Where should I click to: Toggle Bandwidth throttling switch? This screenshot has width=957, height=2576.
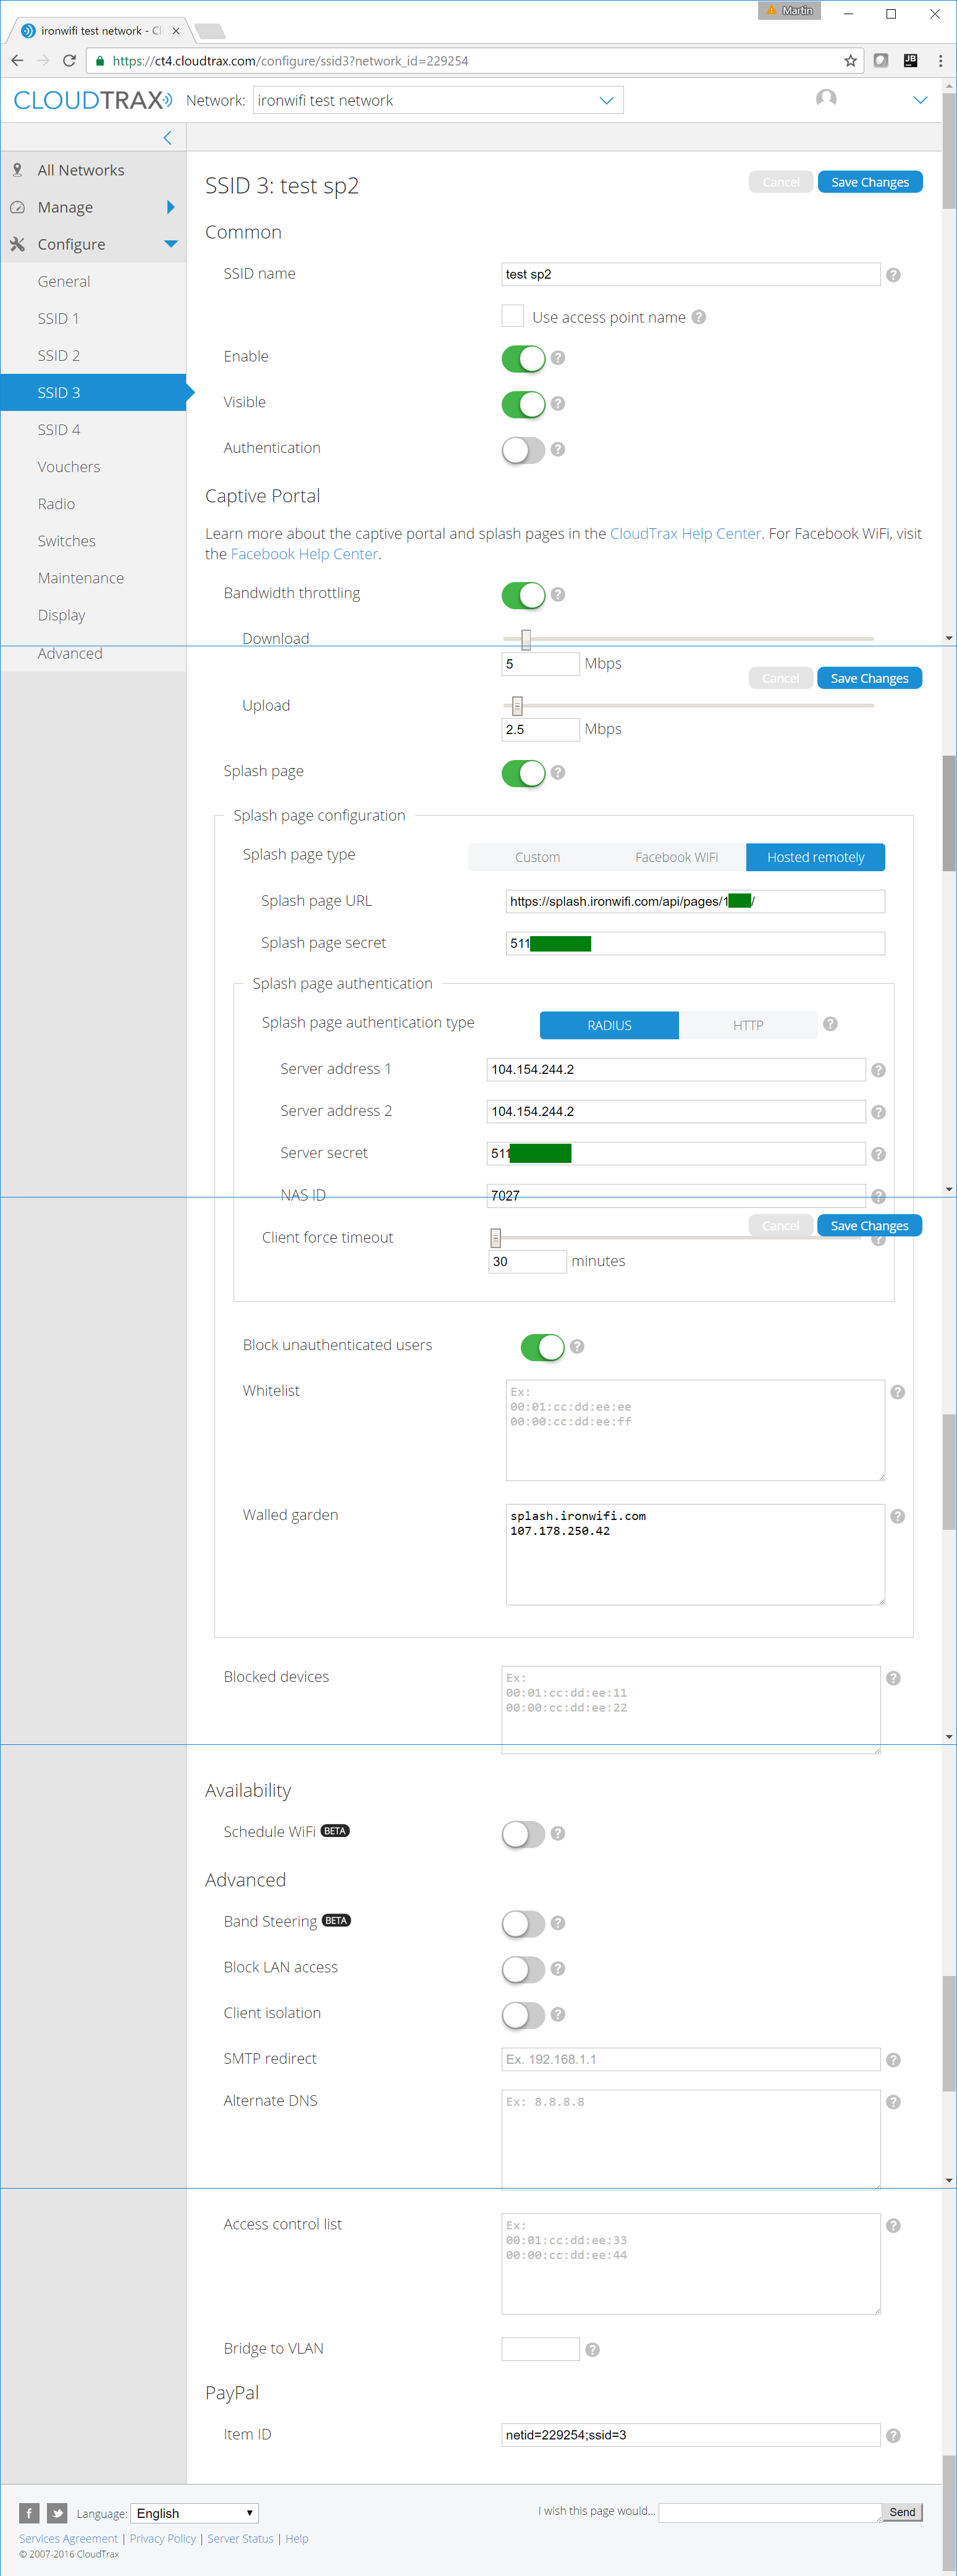pos(523,595)
